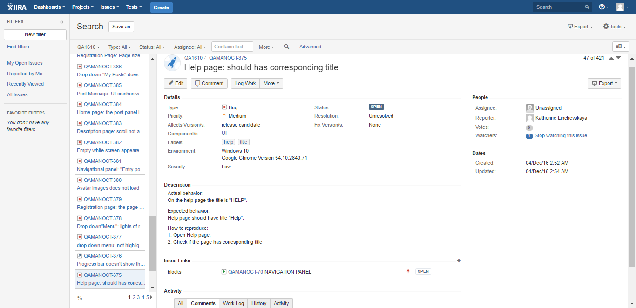Open the user profile avatar menu
The image size is (636, 308).
coord(620,7)
